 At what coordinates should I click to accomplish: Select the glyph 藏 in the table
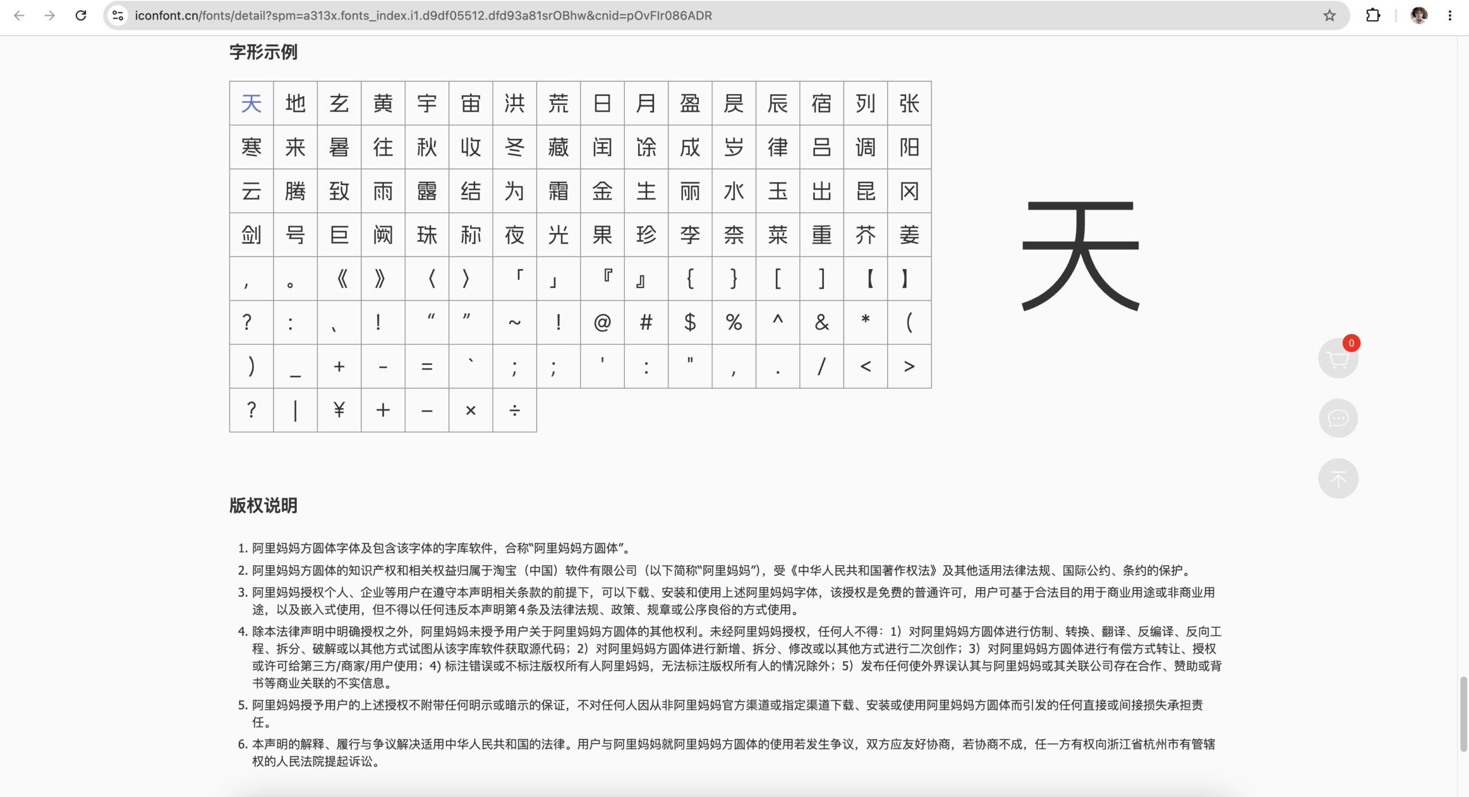click(558, 147)
